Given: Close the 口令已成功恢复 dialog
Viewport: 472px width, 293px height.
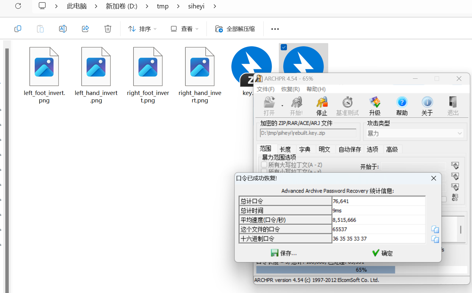Looking at the screenshot, I should 434,178.
